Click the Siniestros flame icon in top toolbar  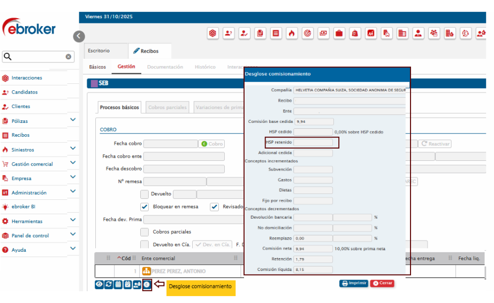[292, 33]
